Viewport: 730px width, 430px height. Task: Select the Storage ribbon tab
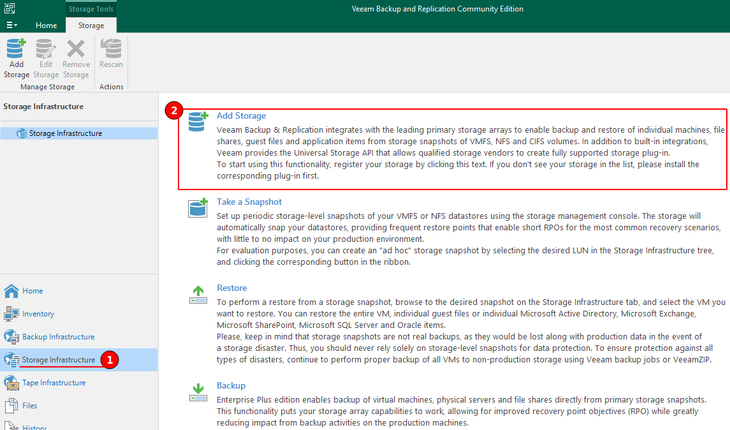click(x=91, y=25)
